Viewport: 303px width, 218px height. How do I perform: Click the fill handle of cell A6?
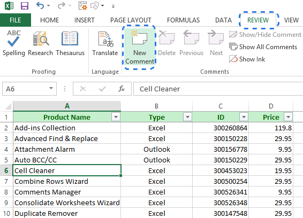tap(121, 176)
